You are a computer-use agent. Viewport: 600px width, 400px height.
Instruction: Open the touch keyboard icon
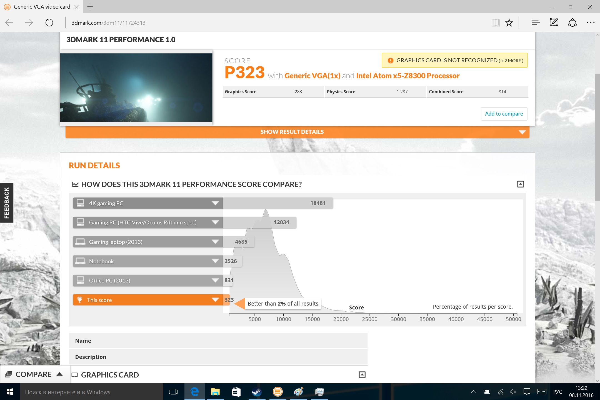[542, 392]
